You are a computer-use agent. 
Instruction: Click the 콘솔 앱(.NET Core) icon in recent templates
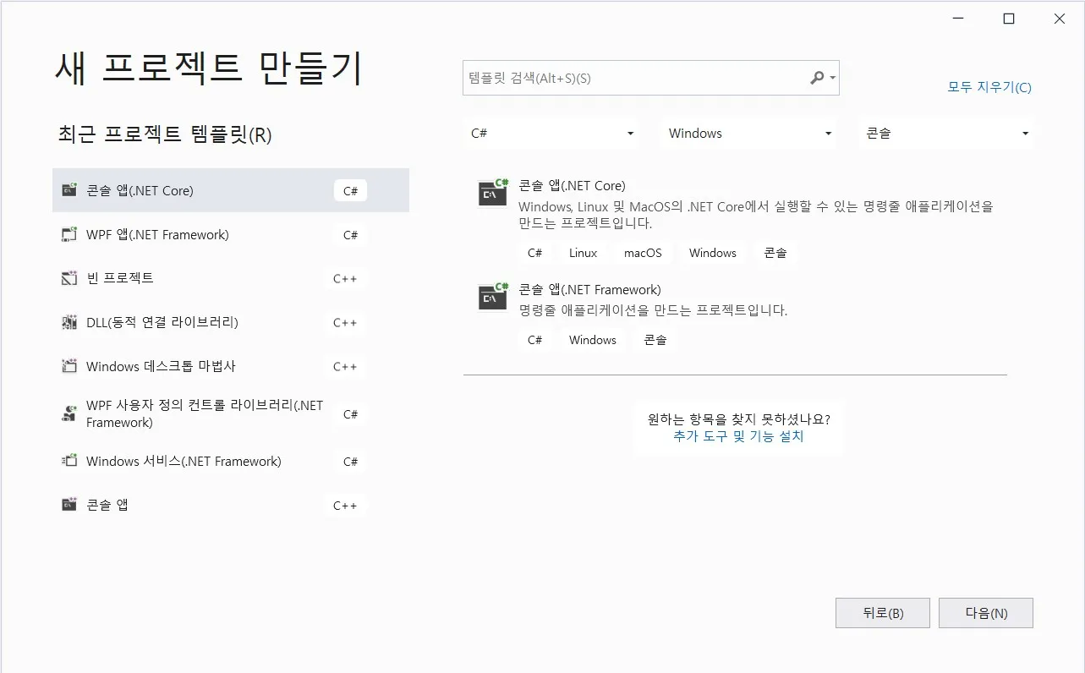69,190
